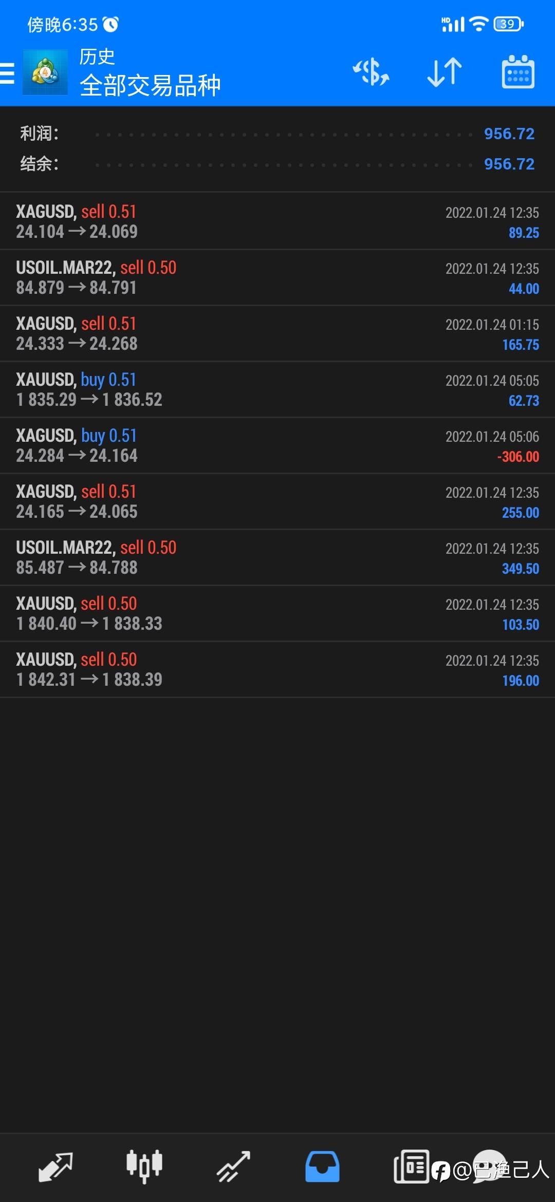
Task: Open XAUUSD sell trade with 196.00 profit
Action: tap(277, 669)
